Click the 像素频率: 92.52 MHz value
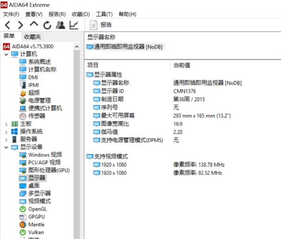This screenshot has height=239, width=281. [x=198, y=173]
